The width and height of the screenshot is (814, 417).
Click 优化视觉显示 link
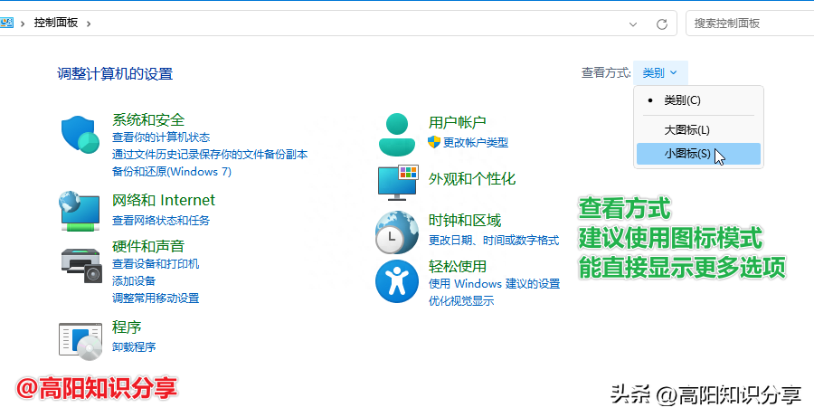coord(461,300)
